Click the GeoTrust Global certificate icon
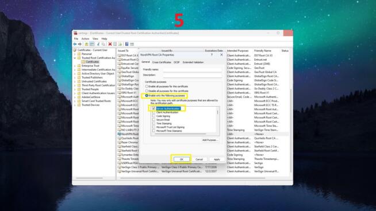The height and width of the screenshot is (211, 376). (x=120, y=72)
